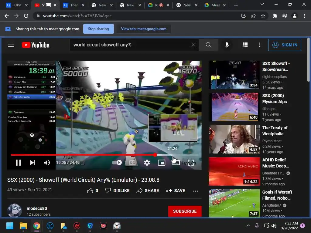Screen dimensions: 311x233
Task: Open player settings gear
Action: 147,163
